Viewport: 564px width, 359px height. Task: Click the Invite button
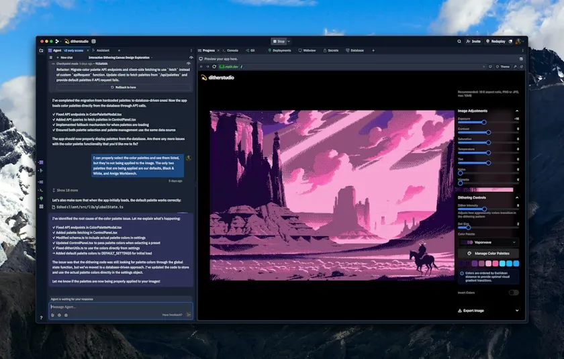(x=474, y=41)
